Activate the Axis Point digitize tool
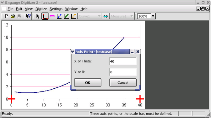 click(x=45, y=16)
